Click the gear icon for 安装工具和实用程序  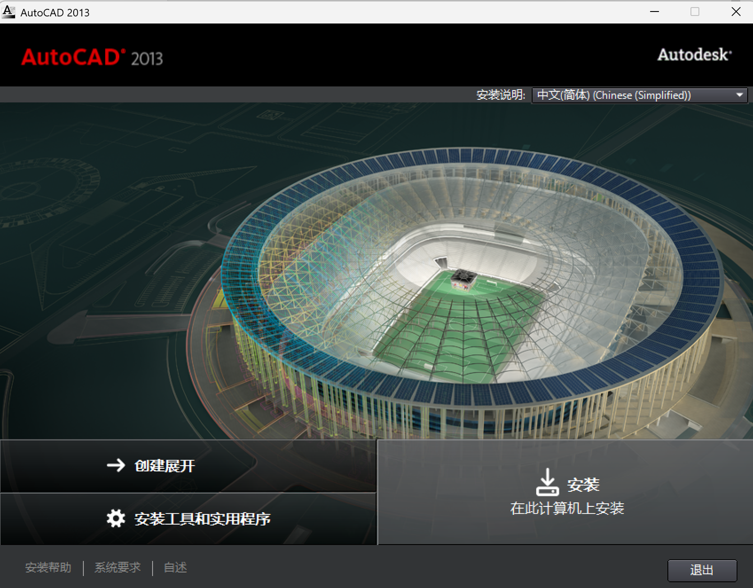coord(116,518)
